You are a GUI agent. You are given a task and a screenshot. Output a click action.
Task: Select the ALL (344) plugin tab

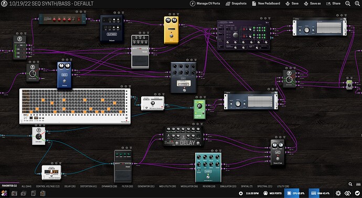click(26, 187)
